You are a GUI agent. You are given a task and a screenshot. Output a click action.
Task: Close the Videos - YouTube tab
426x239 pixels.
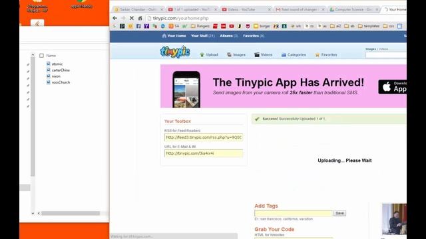(x=269, y=9)
